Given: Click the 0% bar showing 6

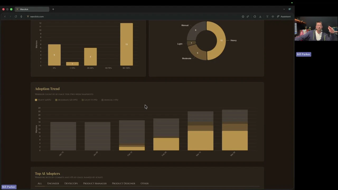Looking at the screenshot, I should click(54, 55).
